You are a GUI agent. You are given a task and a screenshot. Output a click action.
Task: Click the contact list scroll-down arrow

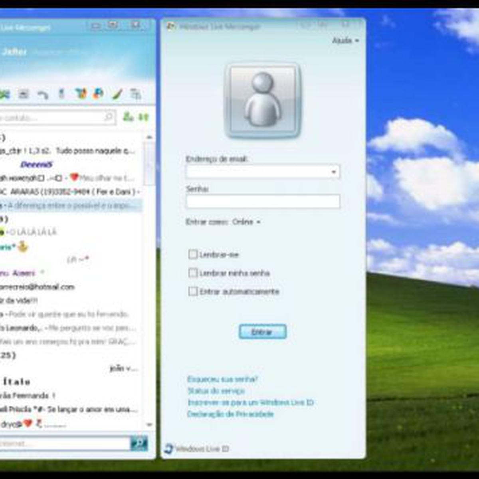(x=149, y=425)
